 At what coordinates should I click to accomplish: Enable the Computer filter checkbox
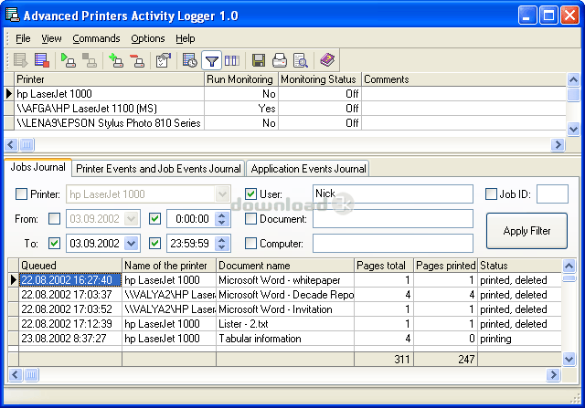[x=250, y=244]
